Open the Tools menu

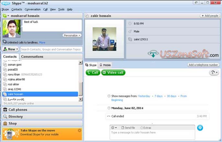[x=61, y=9]
